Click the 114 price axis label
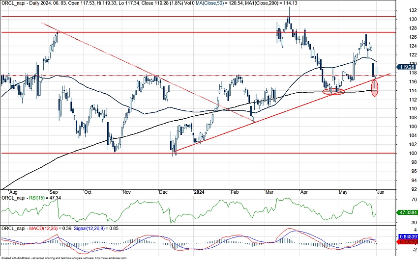 click(413, 91)
